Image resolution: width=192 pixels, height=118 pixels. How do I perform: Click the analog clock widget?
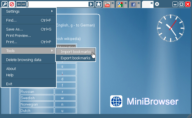[171, 28]
